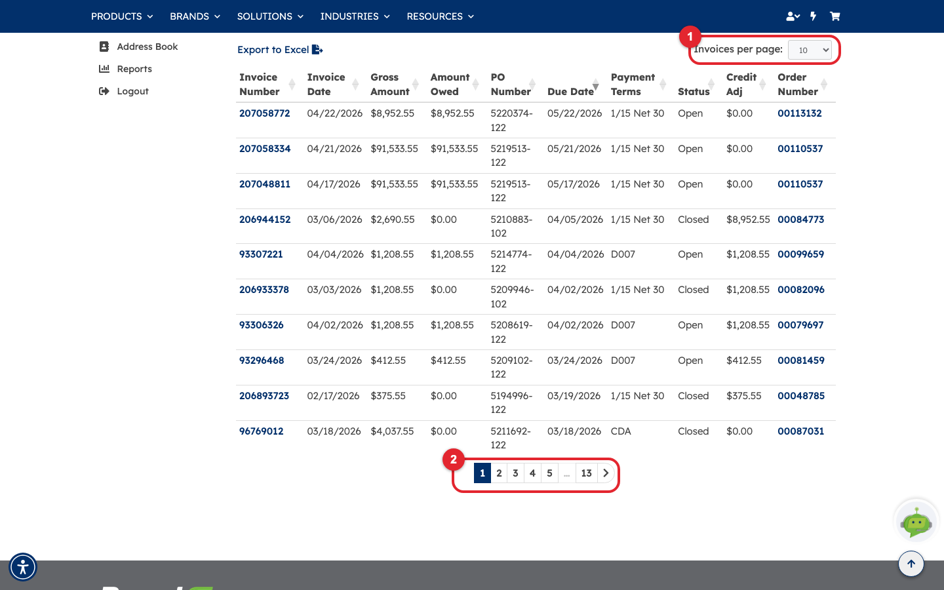The height and width of the screenshot is (590, 944).
Task: Go to page 2 of invoices
Action: pyautogui.click(x=500, y=473)
